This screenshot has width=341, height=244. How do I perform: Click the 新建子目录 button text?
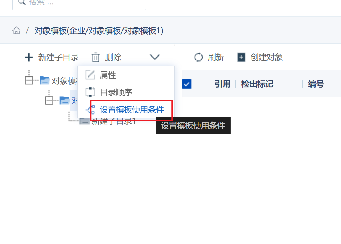pyautogui.click(x=58, y=58)
